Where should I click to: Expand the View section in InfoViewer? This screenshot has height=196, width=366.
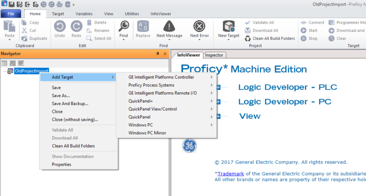click(x=218, y=116)
